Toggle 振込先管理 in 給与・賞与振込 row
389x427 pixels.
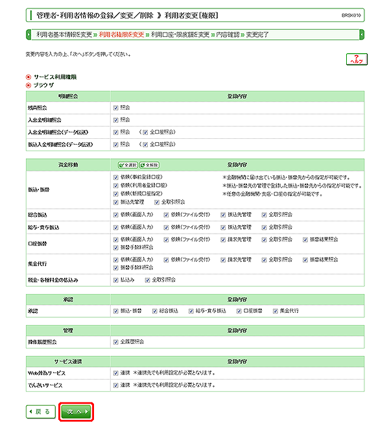click(x=223, y=227)
